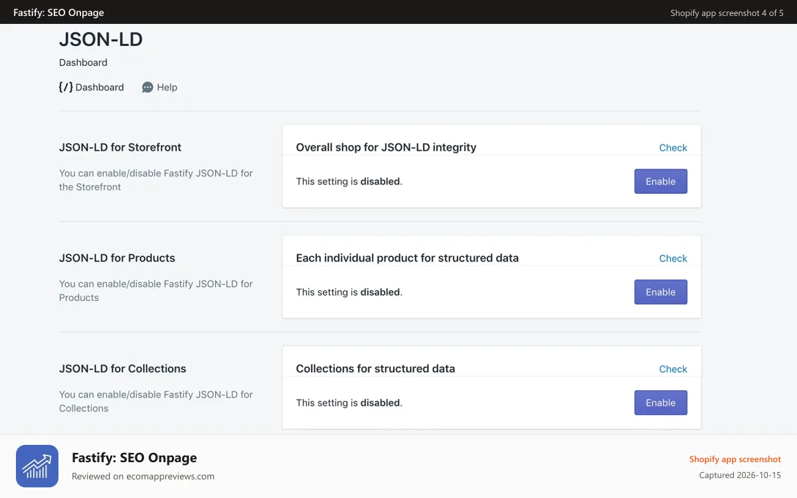
Task: Click the 'JSON-LD for Products' section title
Action: (117, 258)
